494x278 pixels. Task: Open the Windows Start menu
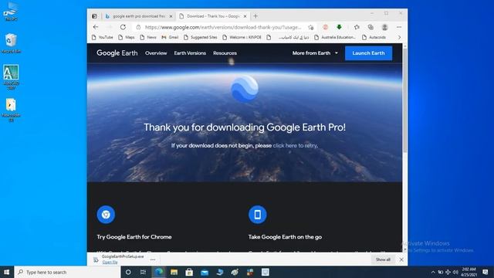7,272
